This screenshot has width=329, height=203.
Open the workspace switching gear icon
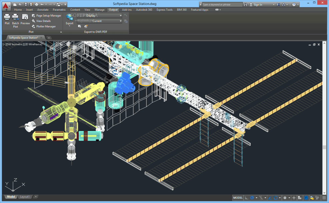coord(285,198)
